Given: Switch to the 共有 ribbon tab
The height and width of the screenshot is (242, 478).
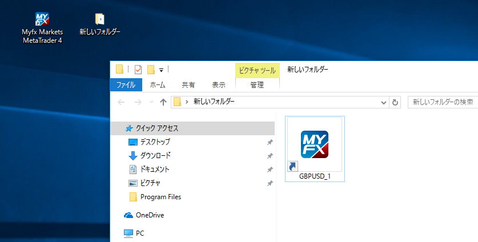Looking at the screenshot, I should point(188,85).
